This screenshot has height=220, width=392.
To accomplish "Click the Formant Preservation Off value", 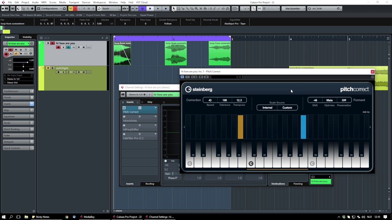I will coord(344,100).
